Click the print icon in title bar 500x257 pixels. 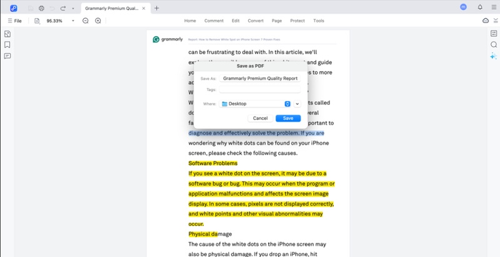(41, 8)
